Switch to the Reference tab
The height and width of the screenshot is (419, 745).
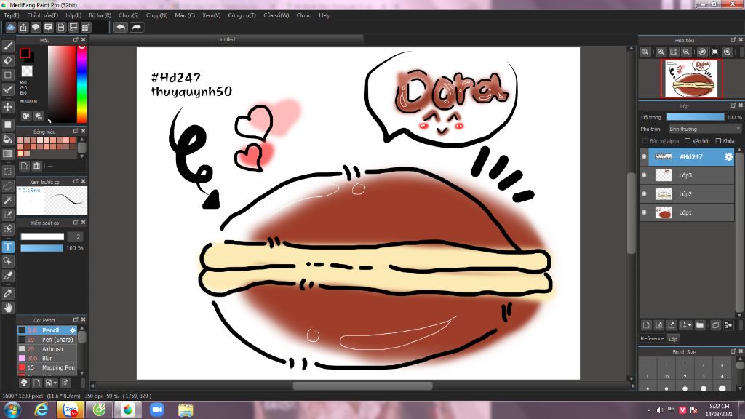[x=652, y=339]
